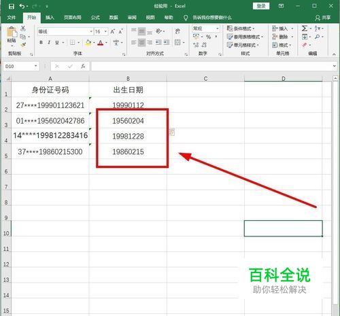Click the Cut scissors icon

pos(23,29)
